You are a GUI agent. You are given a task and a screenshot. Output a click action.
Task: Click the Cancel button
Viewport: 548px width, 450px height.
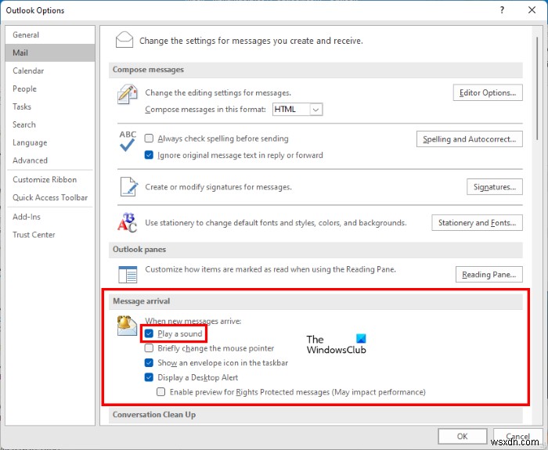pyautogui.click(x=518, y=436)
